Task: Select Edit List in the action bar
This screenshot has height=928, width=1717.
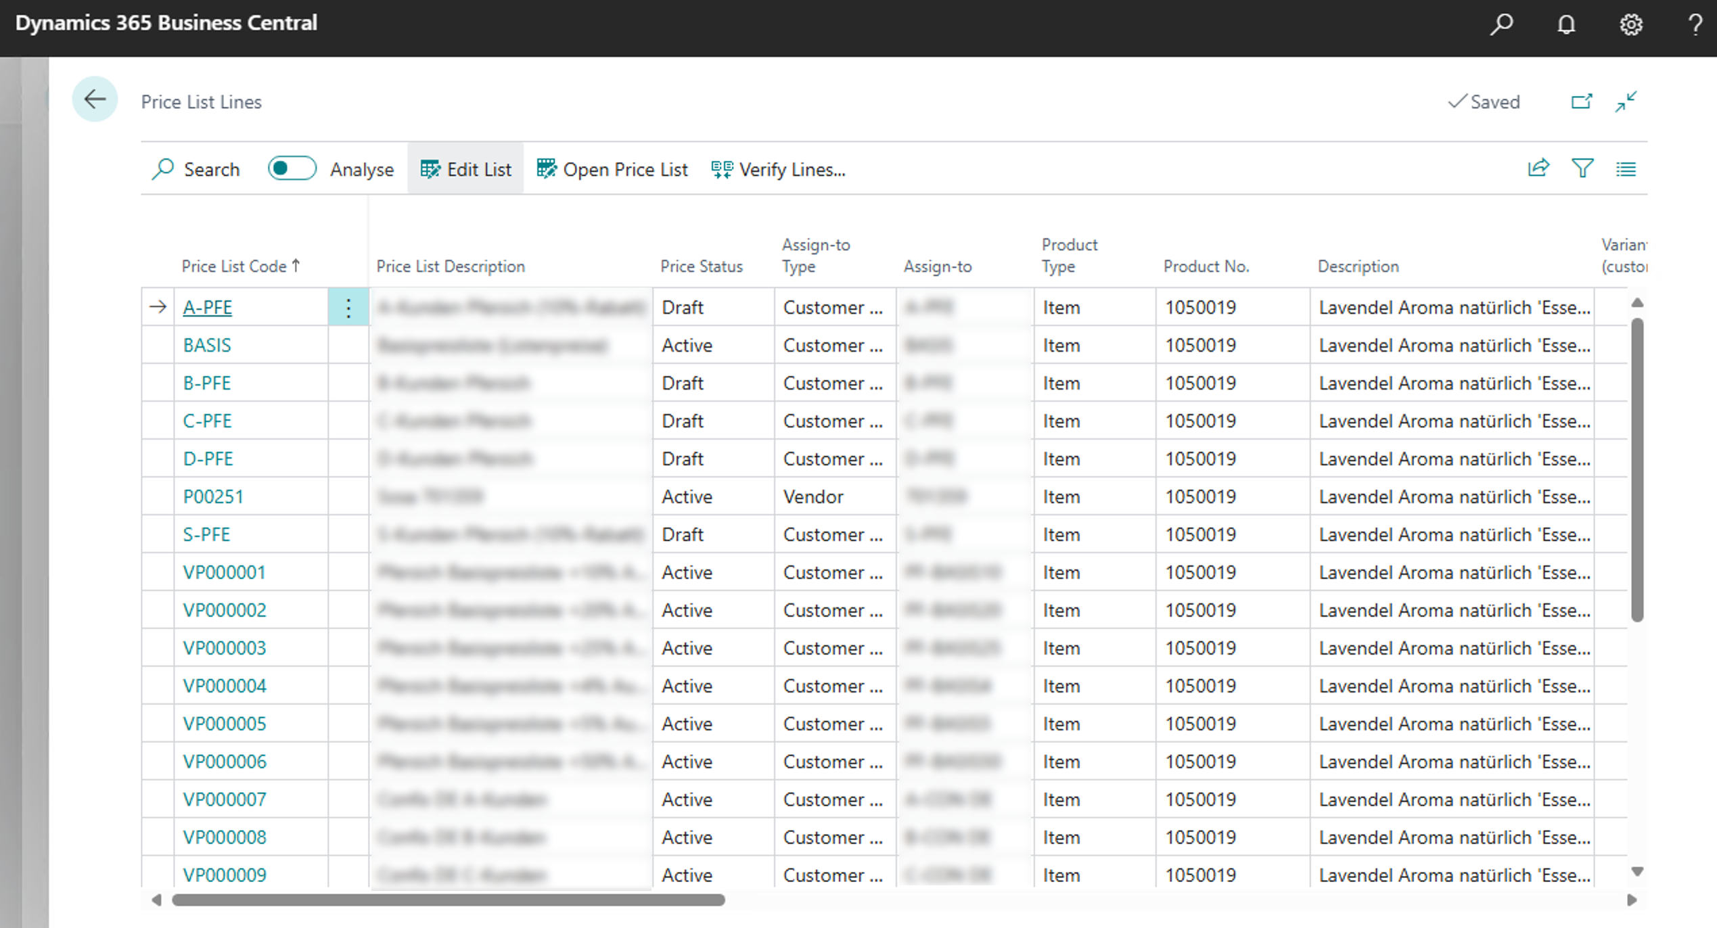Action: (465, 169)
